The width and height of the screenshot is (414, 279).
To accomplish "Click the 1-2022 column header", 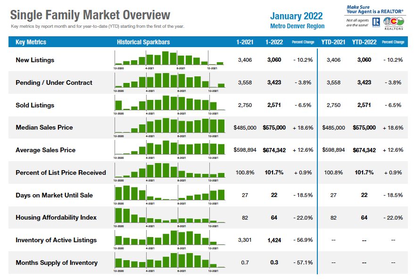I will coord(274,42).
